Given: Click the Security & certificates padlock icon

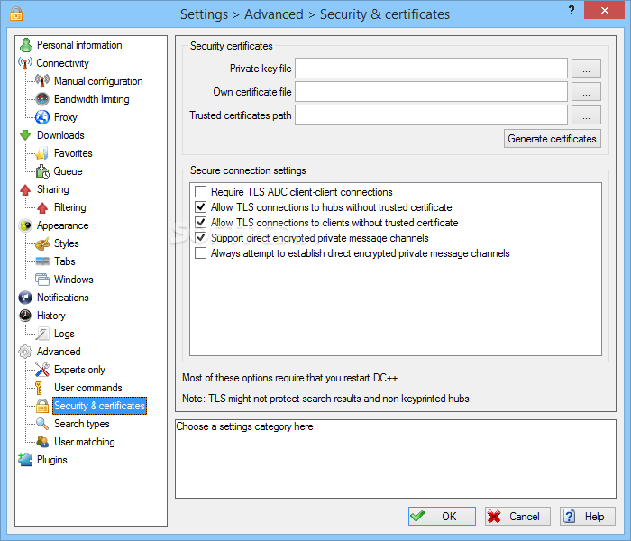Looking at the screenshot, I should coord(42,406).
